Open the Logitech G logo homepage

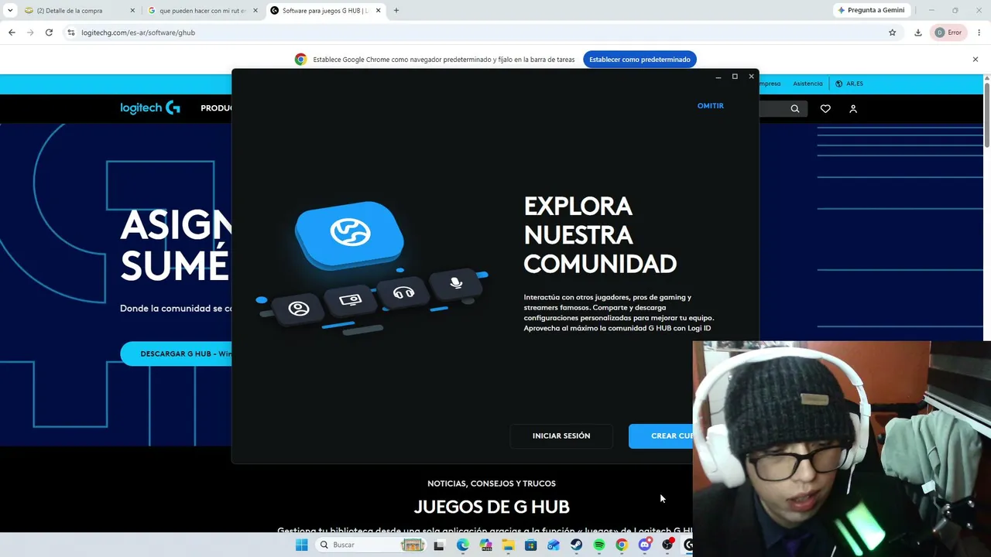coord(150,108)
